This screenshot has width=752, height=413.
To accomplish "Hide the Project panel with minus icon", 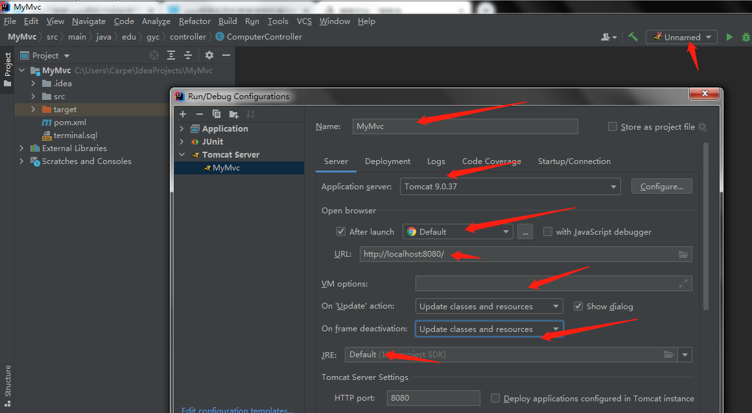I will point(226,55).
